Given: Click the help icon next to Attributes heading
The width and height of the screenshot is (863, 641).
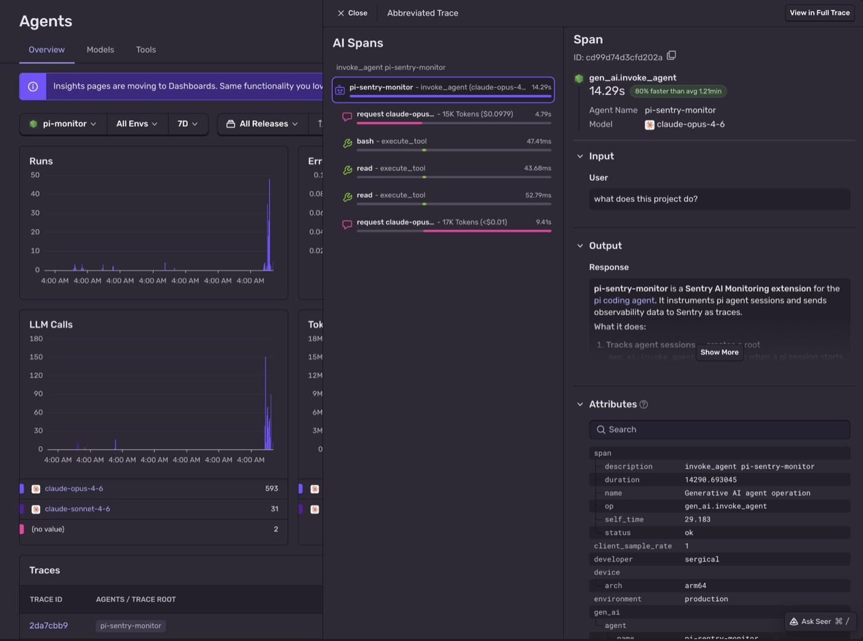Looking at the screenshot, I should 644,404.
